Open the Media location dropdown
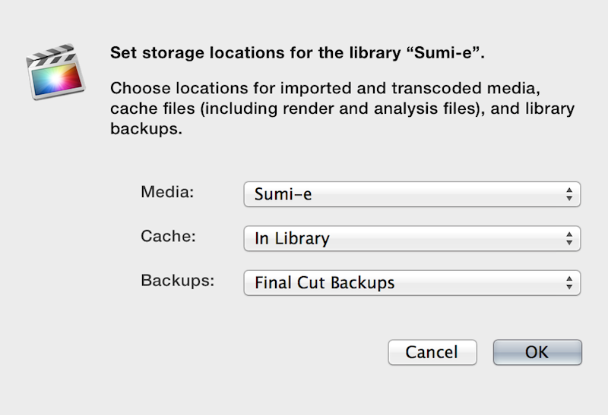 pyautogui.click(x=411, y=194)
